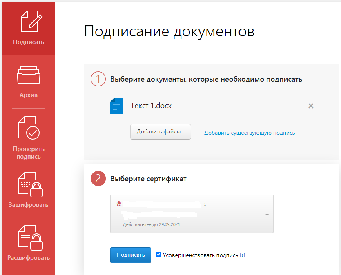Open the Архив section
The height and width of the screenshot is (275, 341).
point(29,82)
